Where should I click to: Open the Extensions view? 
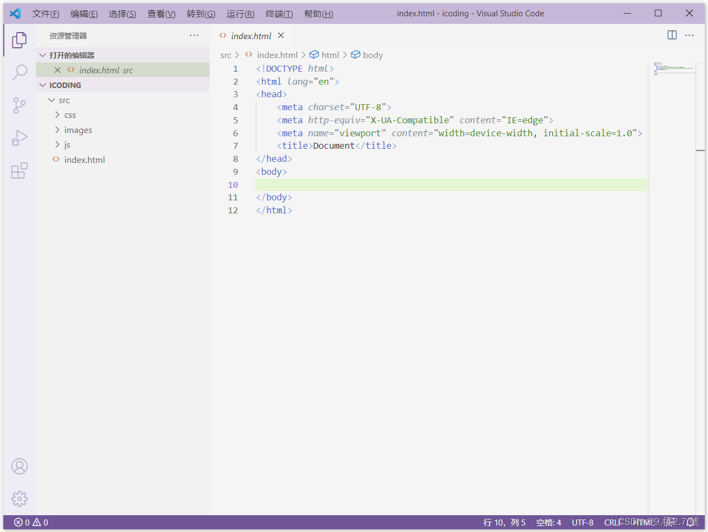(x=20, y=171)
